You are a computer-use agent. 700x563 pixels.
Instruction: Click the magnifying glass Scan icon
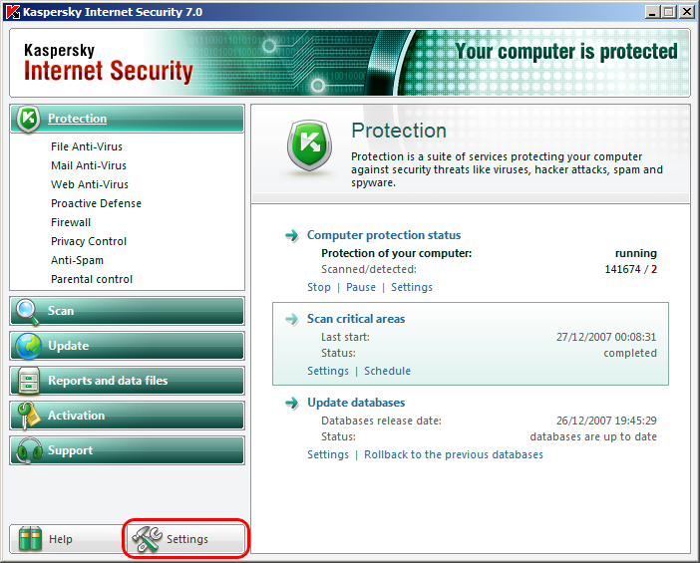[x=28, y=311]
